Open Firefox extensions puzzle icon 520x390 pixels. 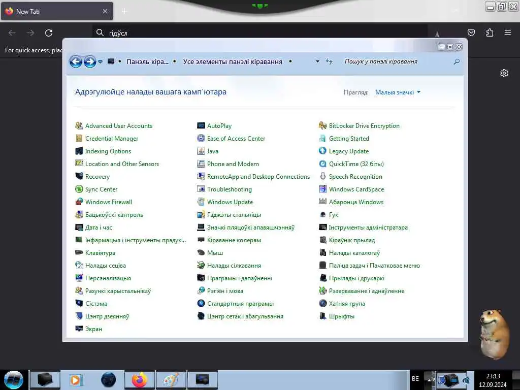(490, 32)
